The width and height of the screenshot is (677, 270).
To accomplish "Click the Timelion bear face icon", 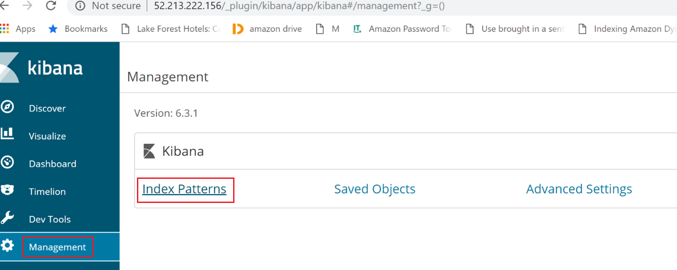I will pyautogui.click(x=7, y=190).
